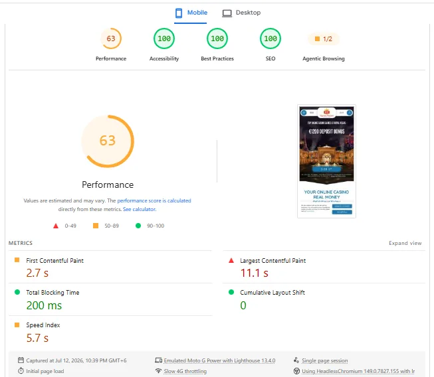This screenshot has height=377, width=434.
Task: Click the orange square beside First Contentful Paint
Action: (x=17, y=260)
